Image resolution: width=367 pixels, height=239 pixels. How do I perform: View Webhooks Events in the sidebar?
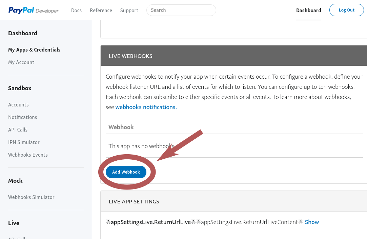[x=28, y=155]
